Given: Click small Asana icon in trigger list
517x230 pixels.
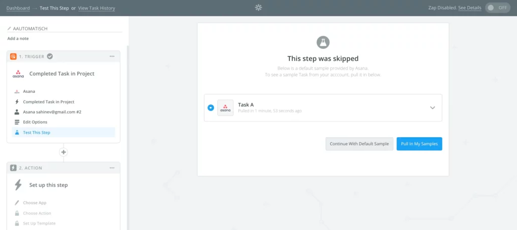Looking at the screenshot, I should point(17,91).
